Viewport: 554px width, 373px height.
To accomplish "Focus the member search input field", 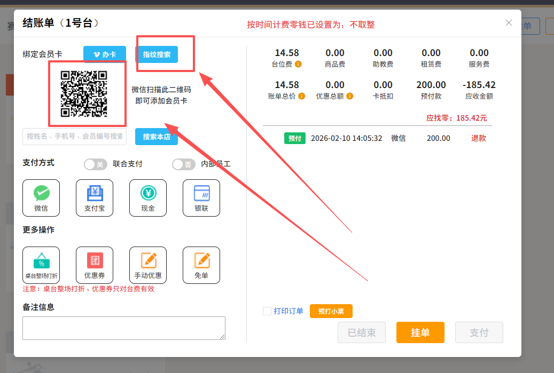I will point(75,137).
